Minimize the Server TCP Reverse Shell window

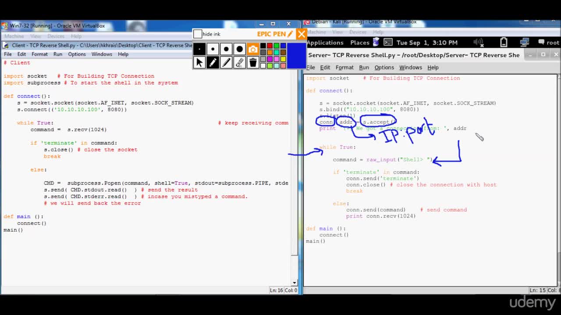point(530,55)
